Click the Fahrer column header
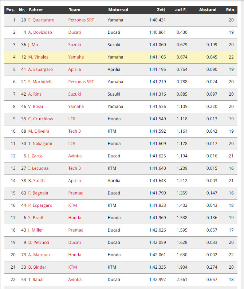Viewport: 244px width, 289px height. (x=36, y=10)
